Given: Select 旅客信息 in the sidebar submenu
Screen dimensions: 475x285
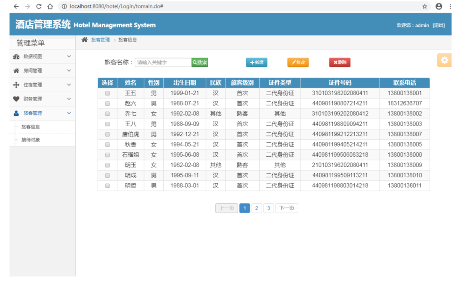Looking at the screenshot, I should [x=31, y=127].
